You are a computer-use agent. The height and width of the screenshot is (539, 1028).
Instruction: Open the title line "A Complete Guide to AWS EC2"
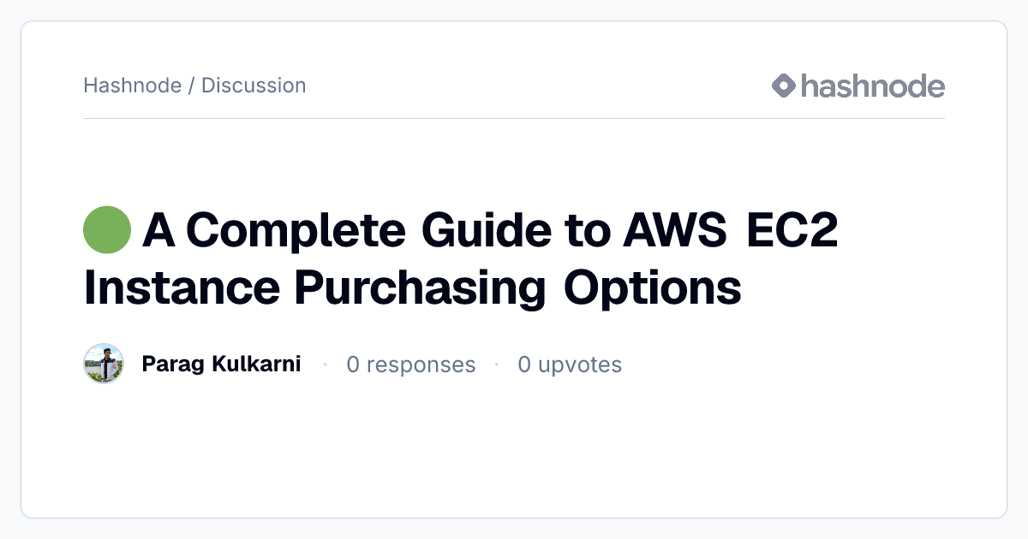pos(489,230)
